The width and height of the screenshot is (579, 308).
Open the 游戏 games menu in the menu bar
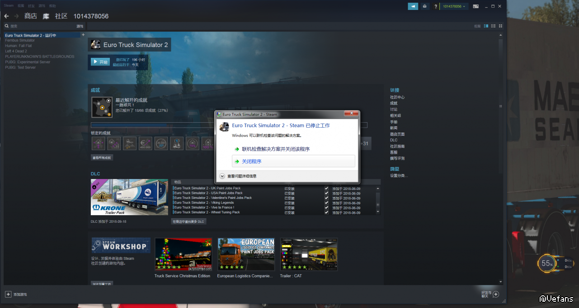(x=42, y=6)
